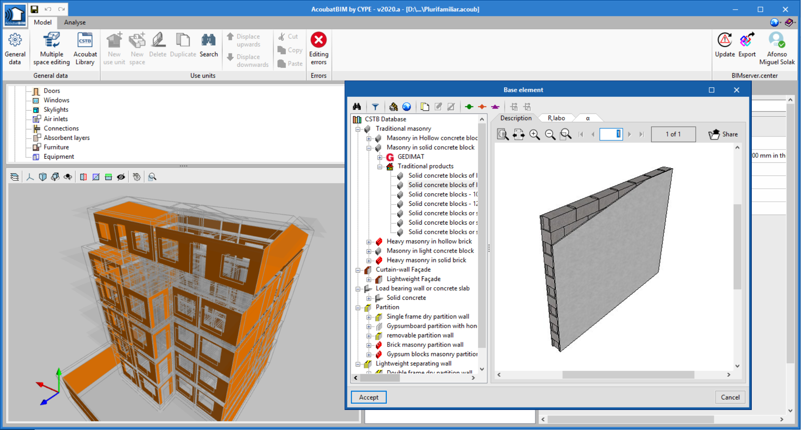The width and height of the screenshot is (801, 430).
Task: Apply a filter in the Base element dialog
Action: click(375, 106)
